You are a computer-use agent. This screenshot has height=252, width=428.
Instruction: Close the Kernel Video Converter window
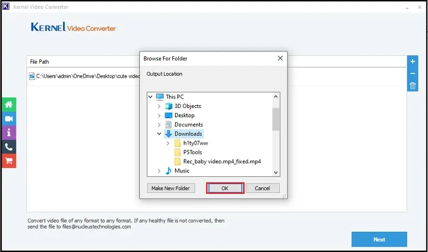(x=420, y=7)
